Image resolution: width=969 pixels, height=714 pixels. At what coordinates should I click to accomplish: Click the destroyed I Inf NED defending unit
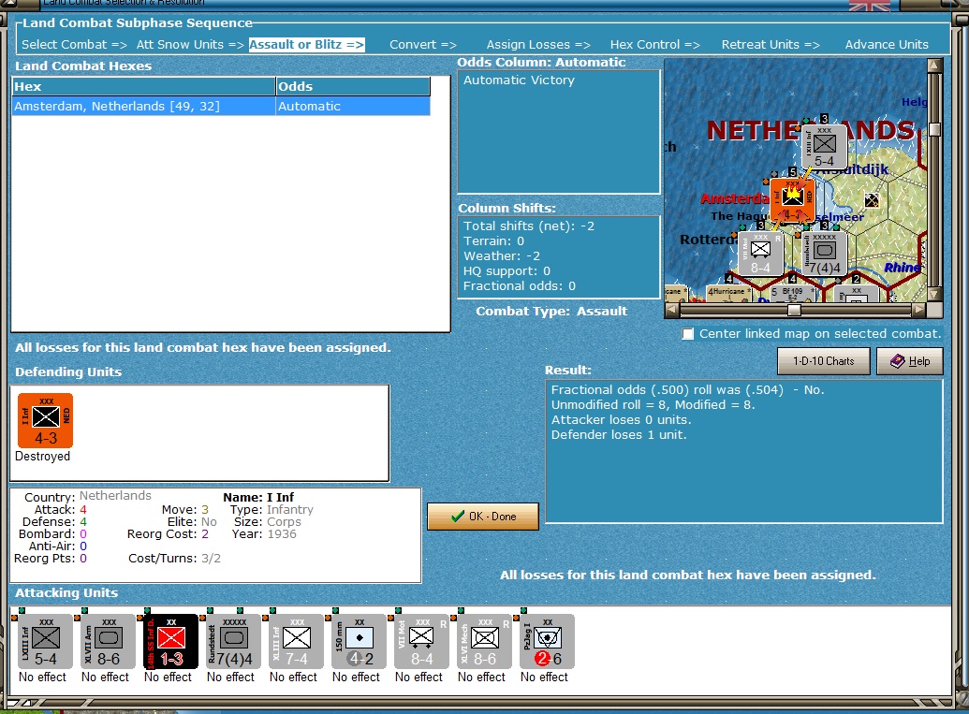click(45, 420)
